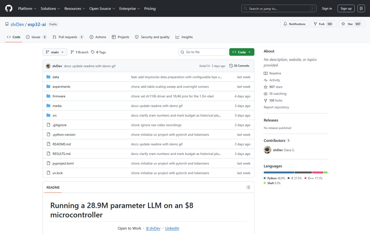Expand the Platform menu in header
This screenshot has height=234, width=370.
click(x=27, y=9)
